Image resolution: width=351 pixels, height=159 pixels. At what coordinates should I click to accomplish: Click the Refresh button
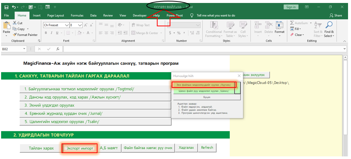(207, 148)
